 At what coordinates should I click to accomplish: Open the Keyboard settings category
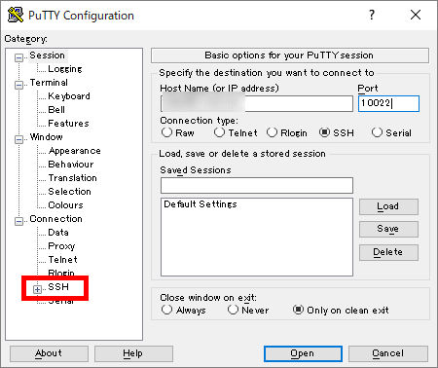click(69, 96)
